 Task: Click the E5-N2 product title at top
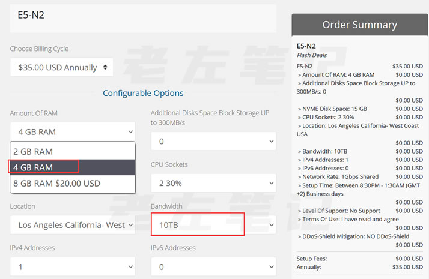tap(28, 15)
